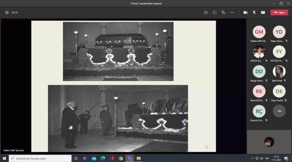Open Google Chrome from the taskbar

click(x=121, y=158)
